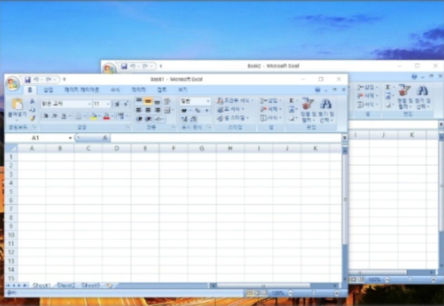444x306 pixels.
Task: Open fill color dropdown arrow
Action: pos(99,116)
